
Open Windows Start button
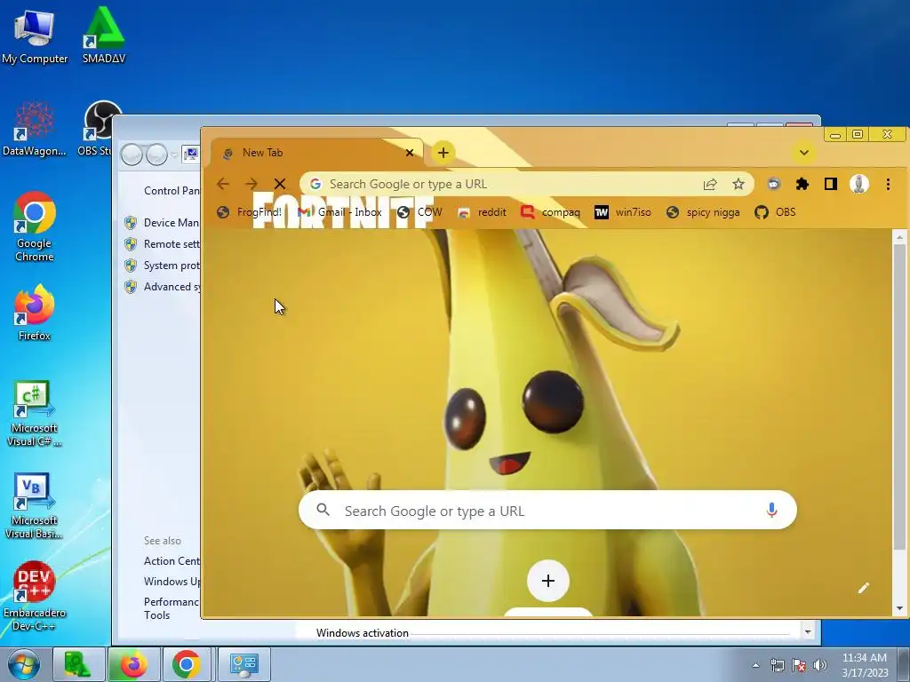click(x=23, y=664)
